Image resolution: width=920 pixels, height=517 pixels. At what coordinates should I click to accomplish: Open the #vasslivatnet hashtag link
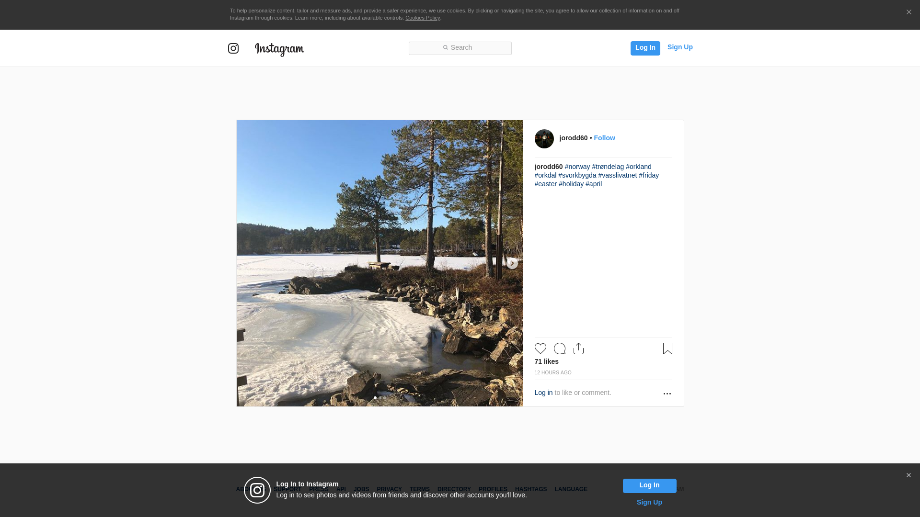[x=617, y=175]
